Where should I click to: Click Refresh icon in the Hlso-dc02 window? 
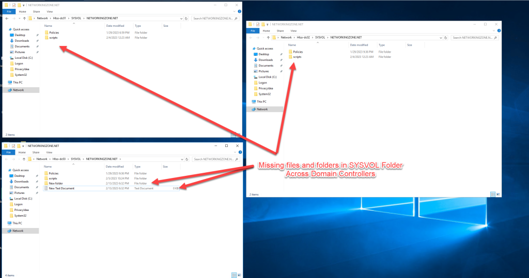click(x=445, y=38)
